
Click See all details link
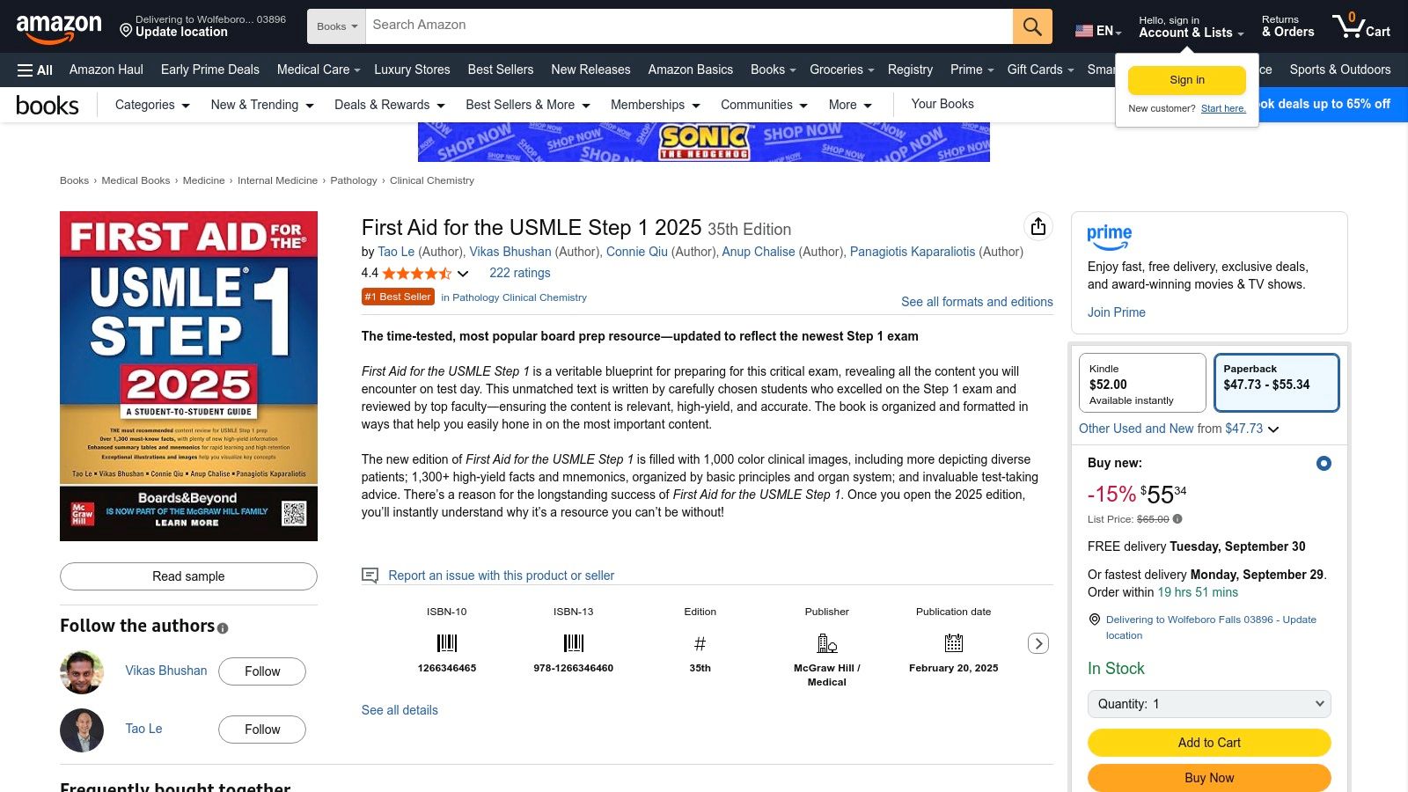click(x=400, y=710)
